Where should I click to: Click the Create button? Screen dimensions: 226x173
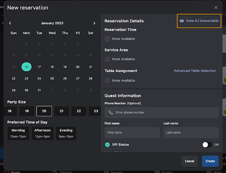click(x=210, y=161)
